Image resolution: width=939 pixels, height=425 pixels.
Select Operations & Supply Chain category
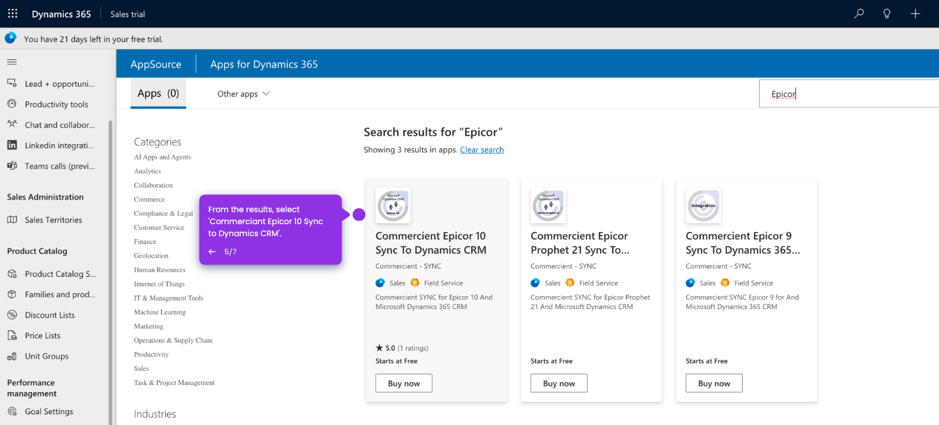(x=173, y=341)
